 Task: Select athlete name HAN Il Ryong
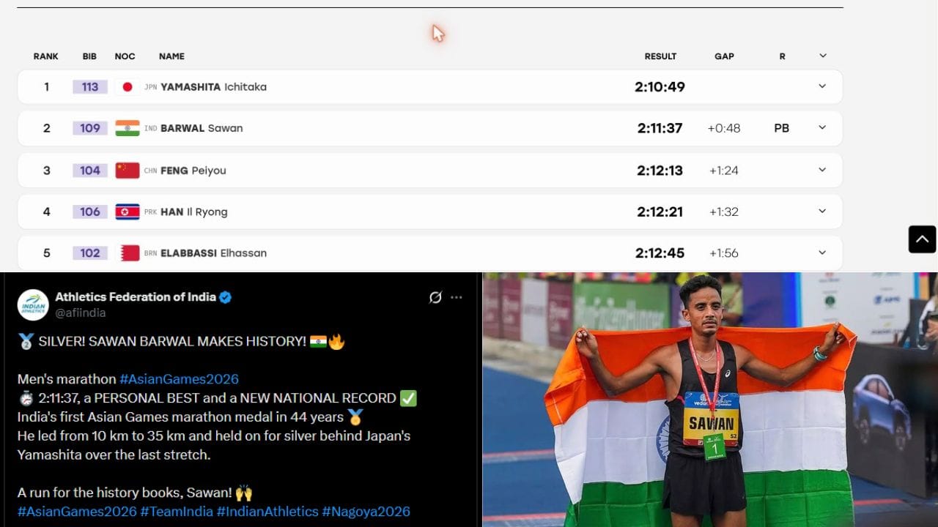(194, 212)
